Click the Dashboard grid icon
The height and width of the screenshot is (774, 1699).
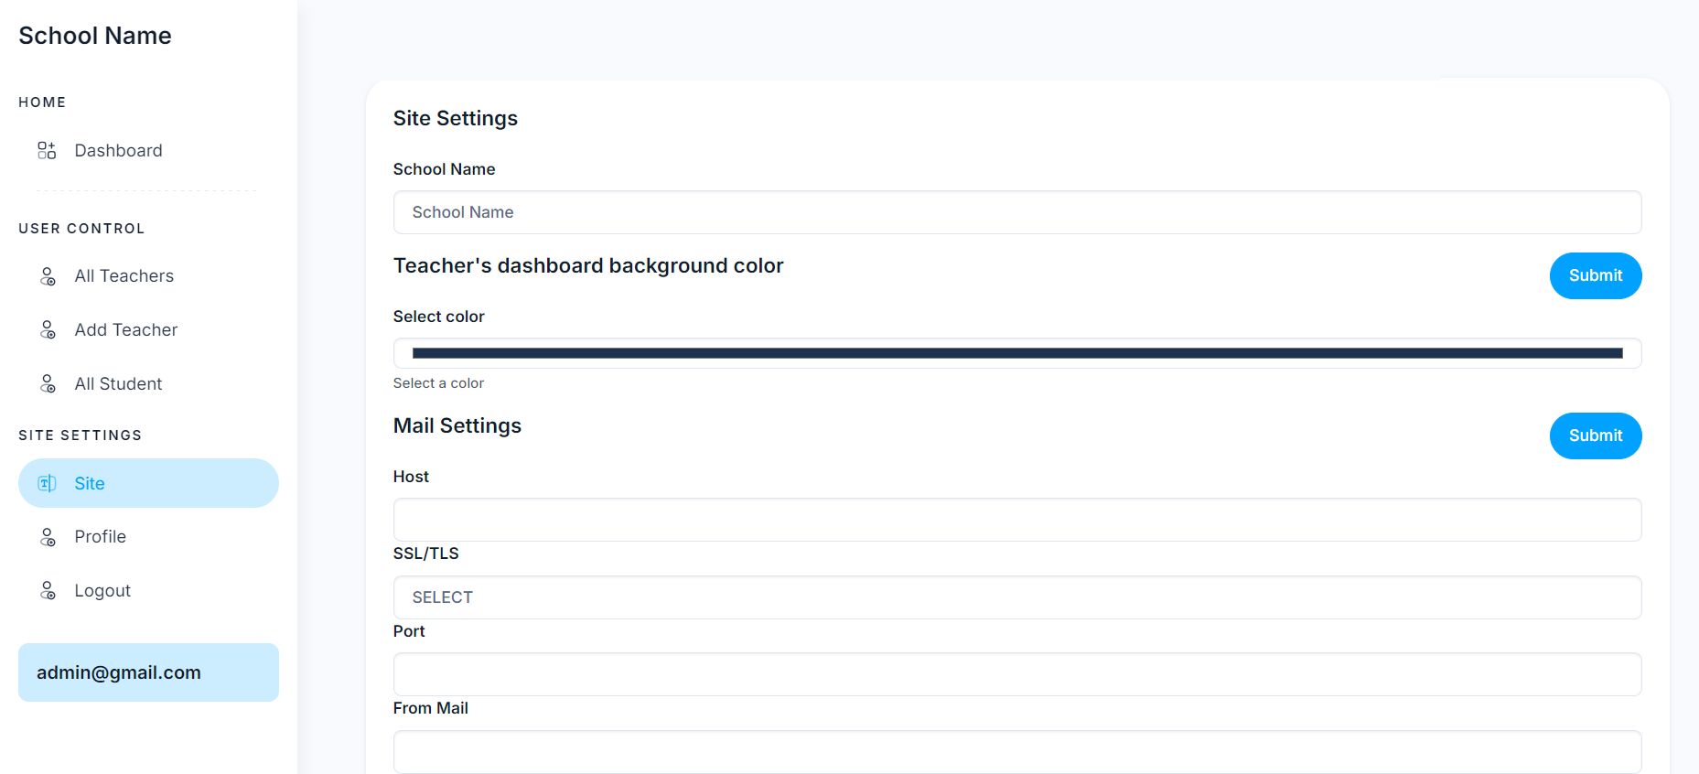[47, 150]
